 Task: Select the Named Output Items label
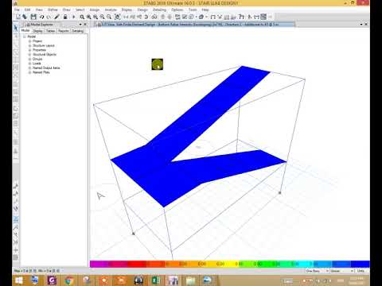click(x=46, y=68)
